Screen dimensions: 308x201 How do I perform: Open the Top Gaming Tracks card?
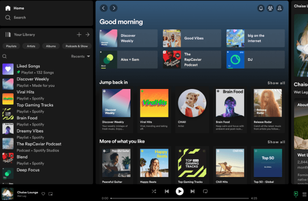coord(192,165)
